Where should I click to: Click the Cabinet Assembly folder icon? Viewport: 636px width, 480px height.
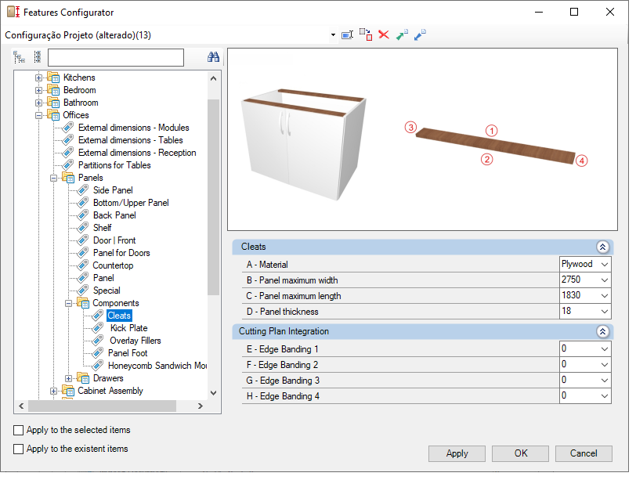click(x=68, y=391)
